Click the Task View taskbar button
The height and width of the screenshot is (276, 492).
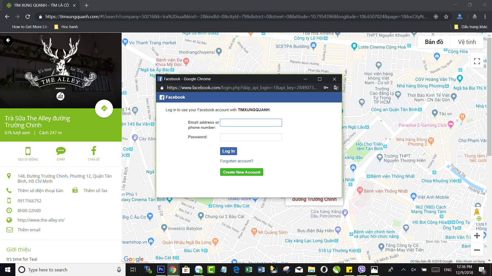click(133, 270)
